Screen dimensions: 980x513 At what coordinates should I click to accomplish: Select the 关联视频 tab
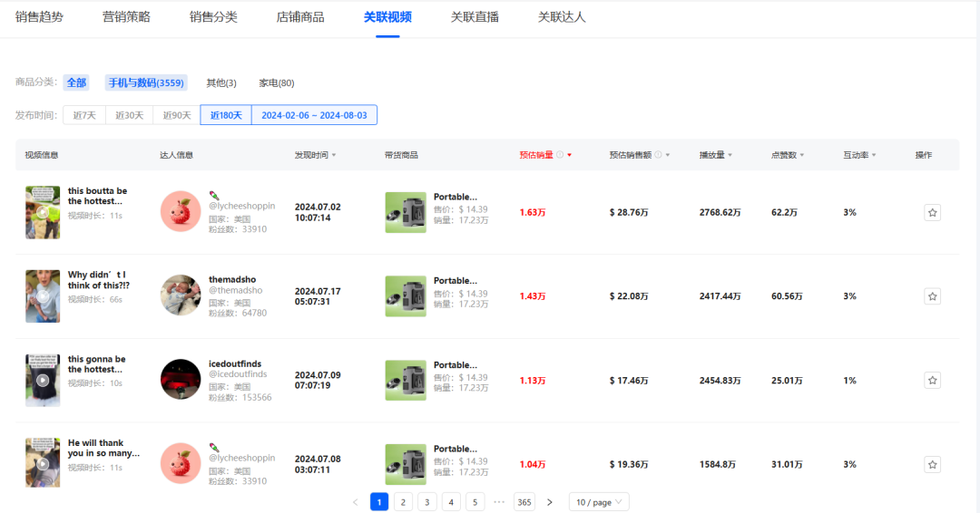387,17
